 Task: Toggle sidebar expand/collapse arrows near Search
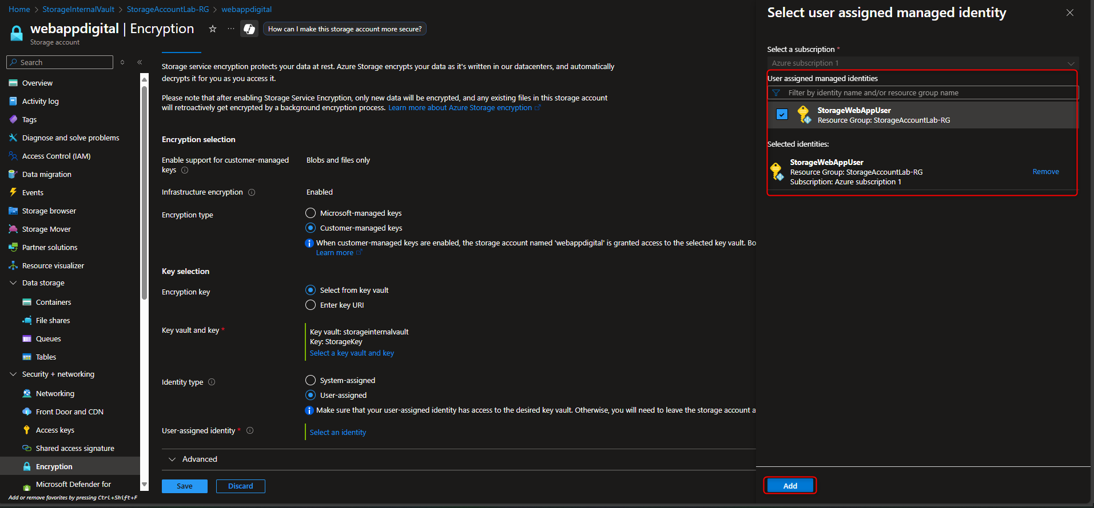tap(122, 62)
